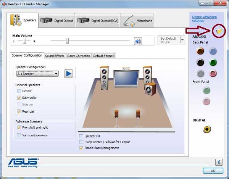Toggle the Side pair checkbox
229x179 pixels.
pyautogui.click(x=19, y=105)
